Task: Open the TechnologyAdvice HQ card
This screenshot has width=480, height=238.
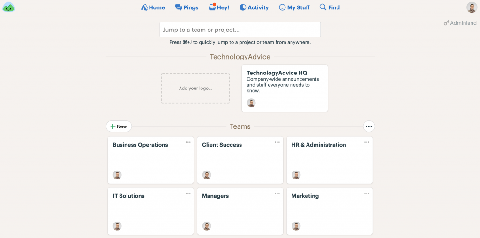Action: [285, 88]
